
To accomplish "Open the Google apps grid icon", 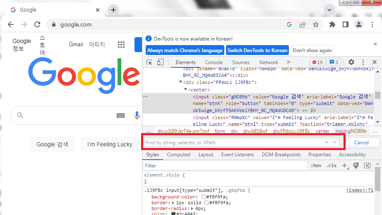I will click(x=121, y=45).
